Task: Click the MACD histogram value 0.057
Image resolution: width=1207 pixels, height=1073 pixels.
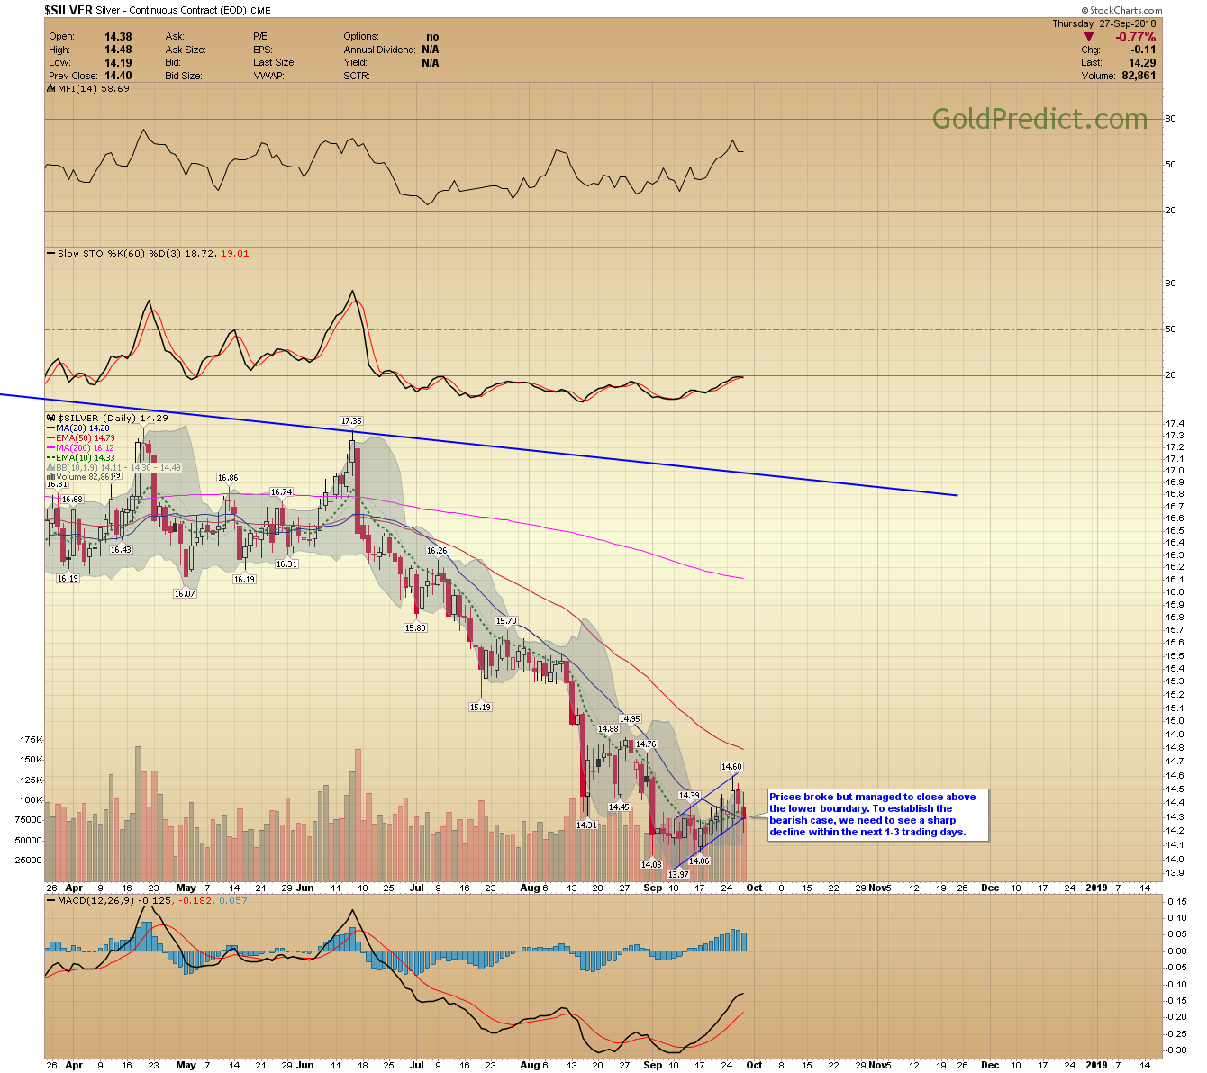Action: [232, 900]
